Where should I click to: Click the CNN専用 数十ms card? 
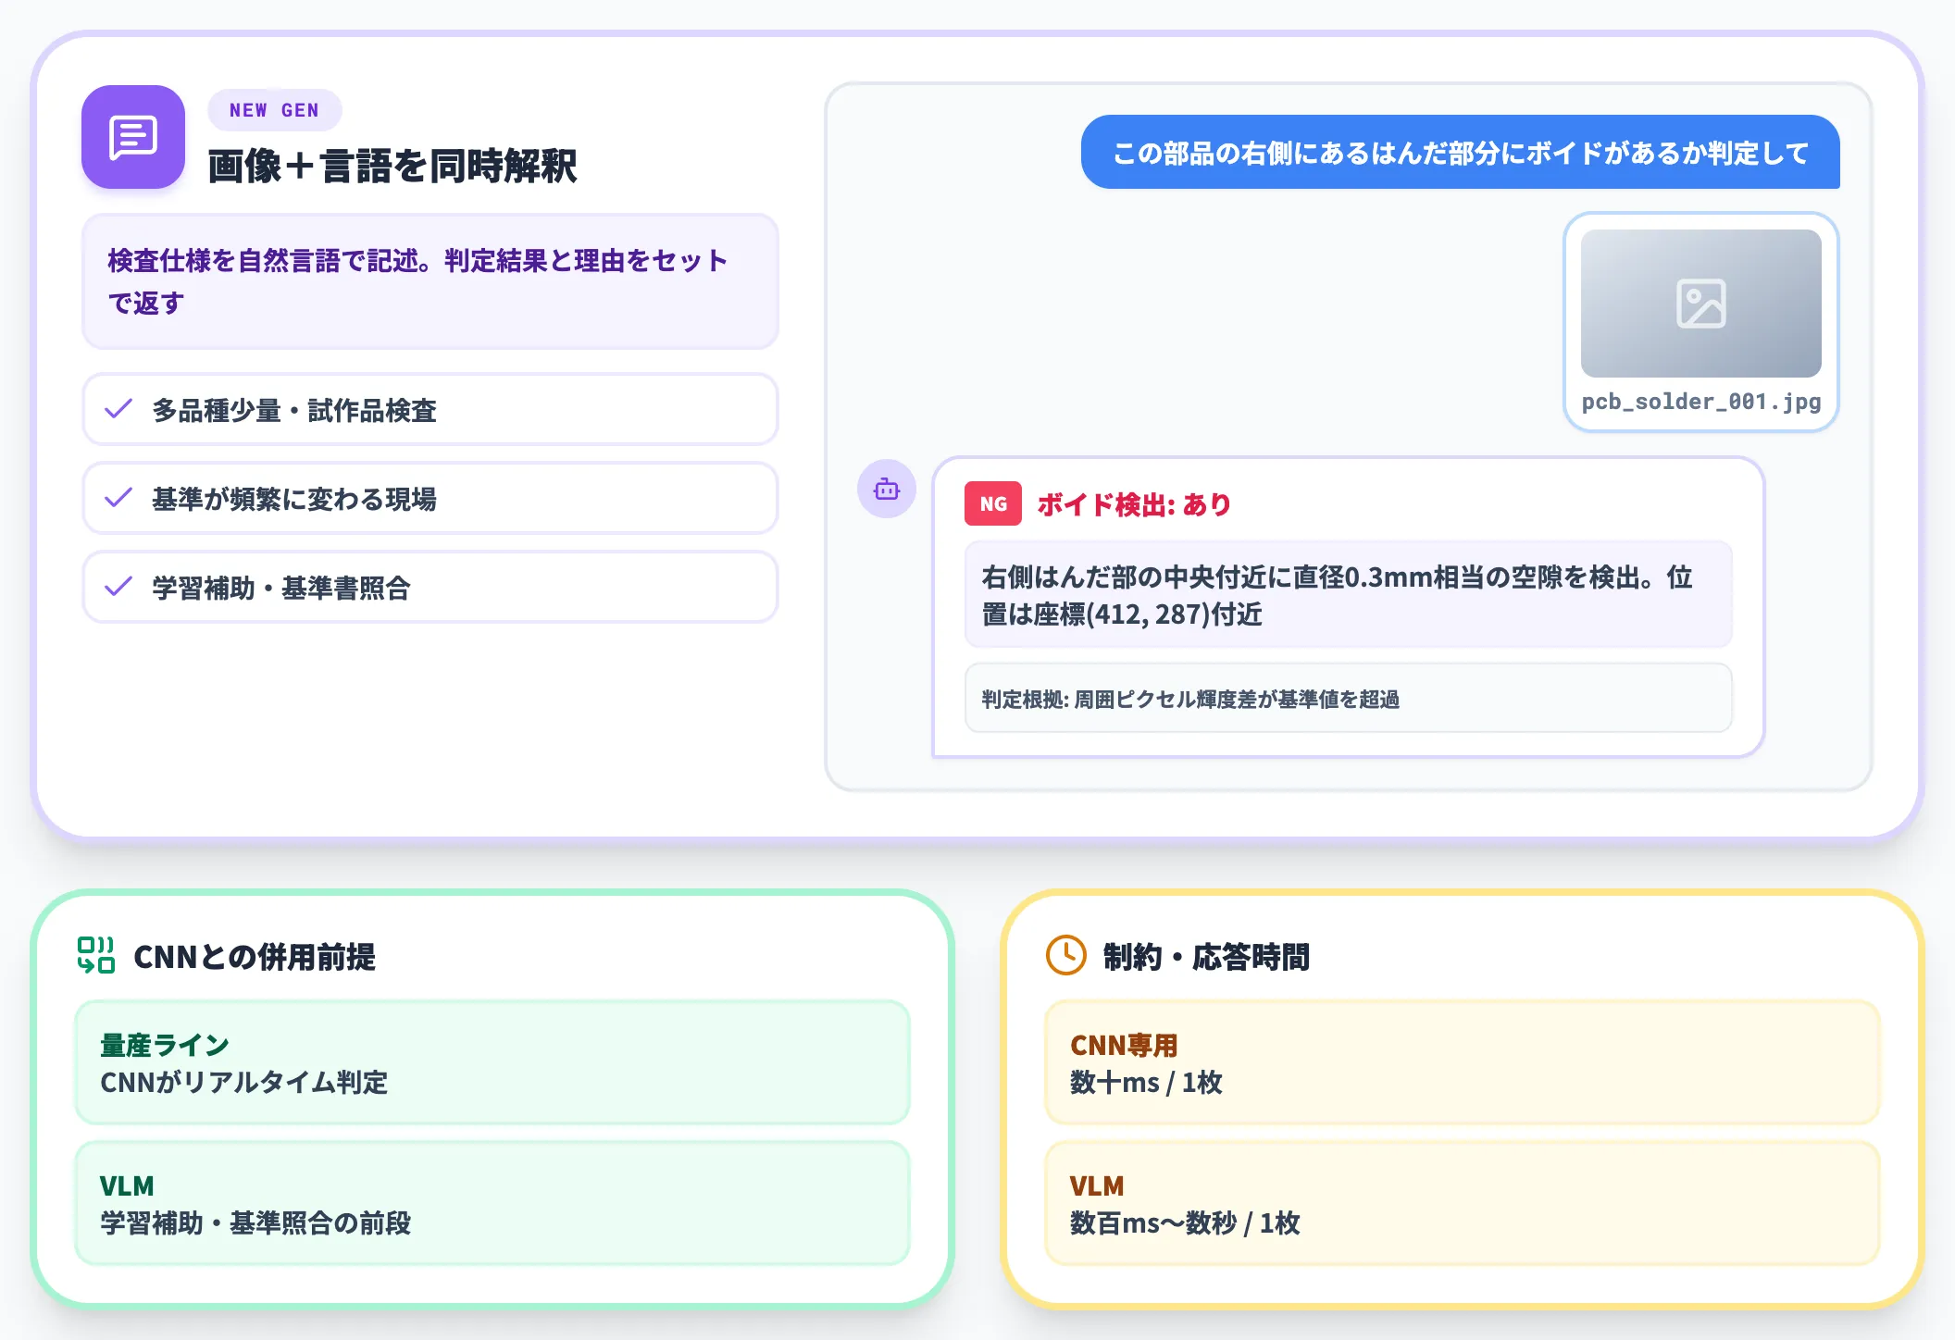[1463, 1062]
